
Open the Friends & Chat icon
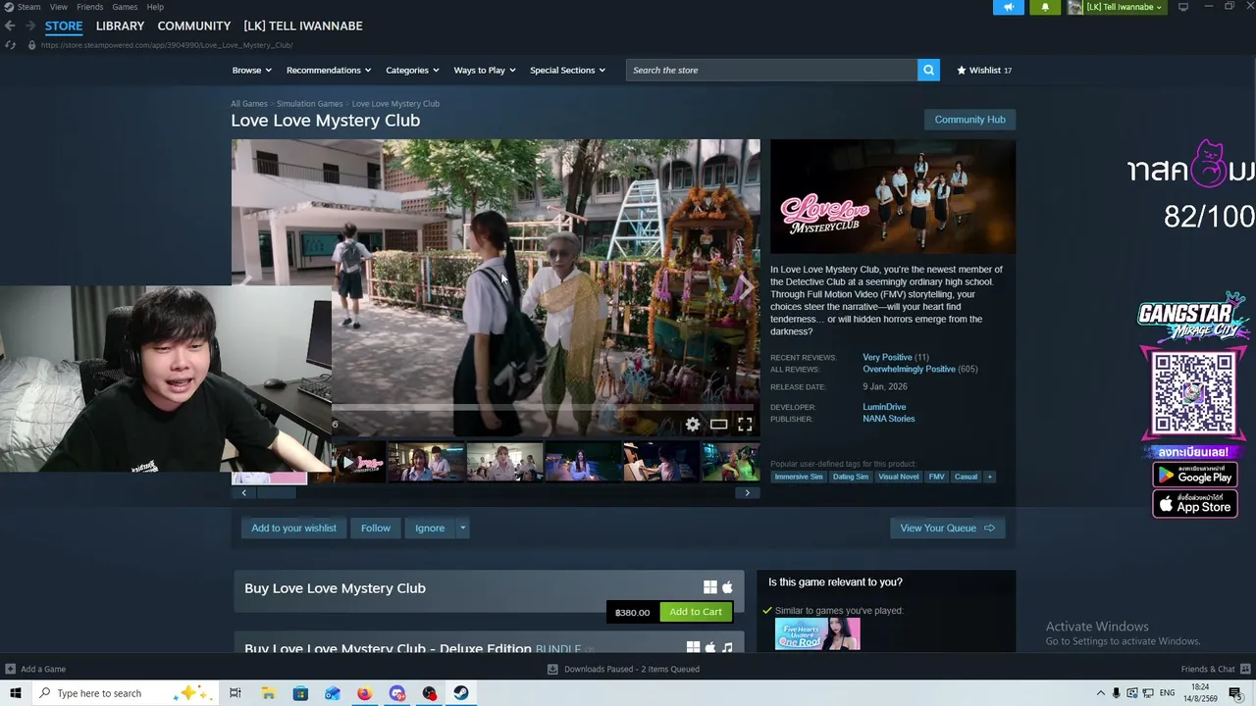(1245, 669)
